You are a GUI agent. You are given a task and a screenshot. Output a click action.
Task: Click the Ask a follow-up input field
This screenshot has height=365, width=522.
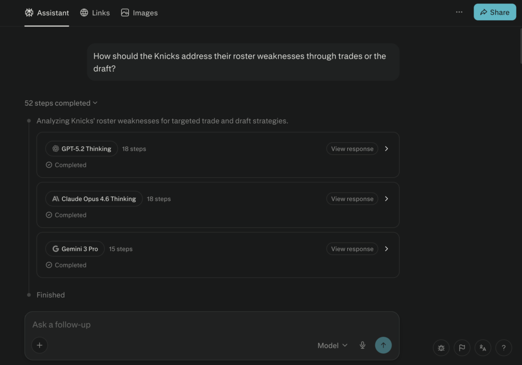[204, 325]
